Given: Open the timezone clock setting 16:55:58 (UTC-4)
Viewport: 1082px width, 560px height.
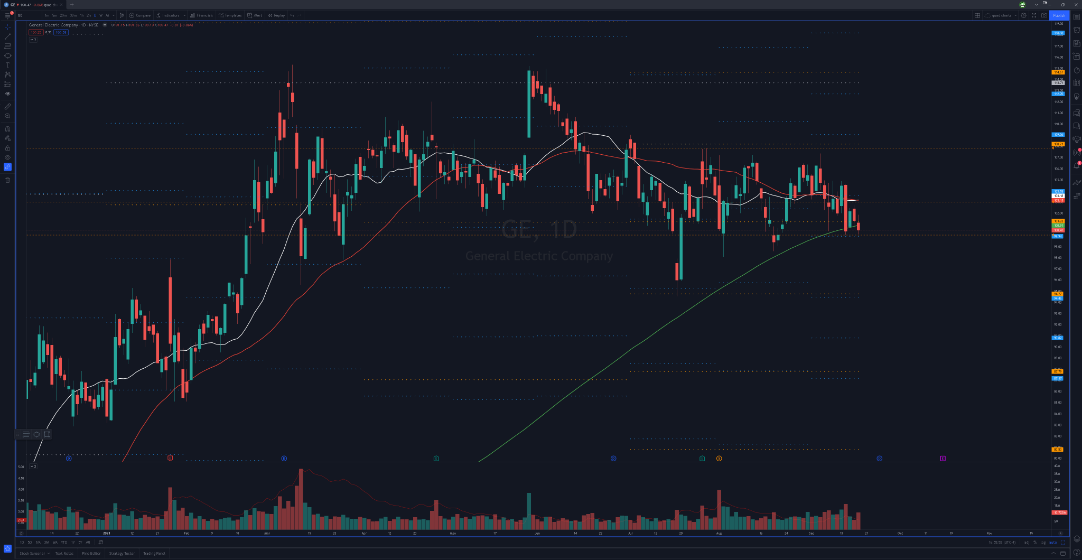Looking at the screenshot, I should (x=1002, y=542).
